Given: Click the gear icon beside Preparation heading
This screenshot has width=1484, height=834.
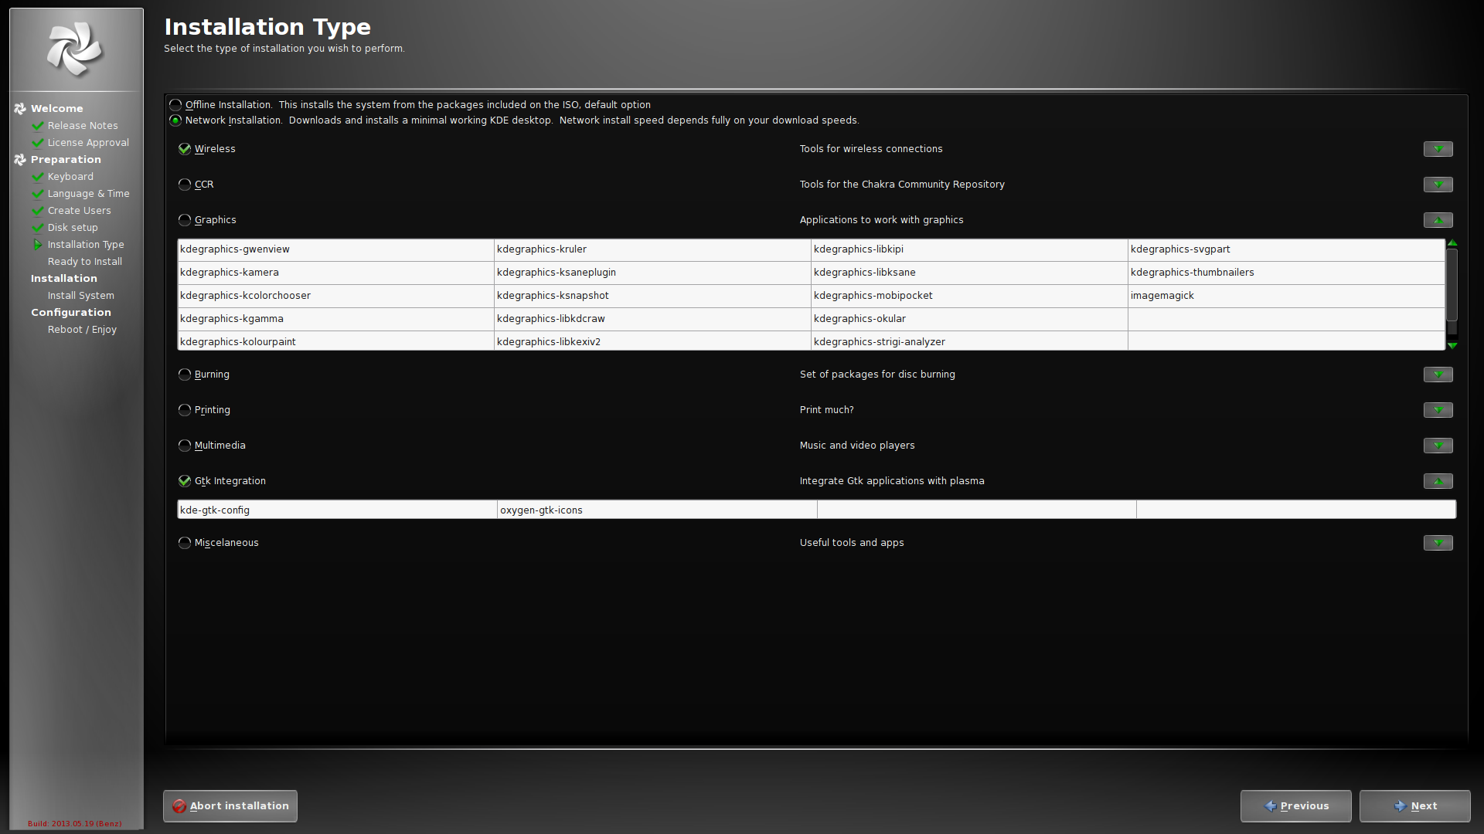Looking at the screenshot, I should click(x=20, y=160).
